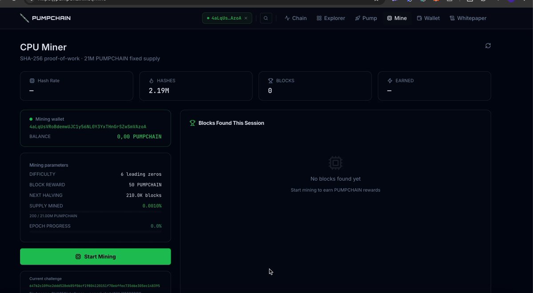Click the 200 / 21.00M PUMPCHAIN text
Image resolution: width=533 pixels, height=293 pixels.
tap(53, 216)
